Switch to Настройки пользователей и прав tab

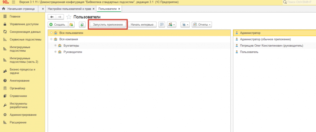(69, 9)
